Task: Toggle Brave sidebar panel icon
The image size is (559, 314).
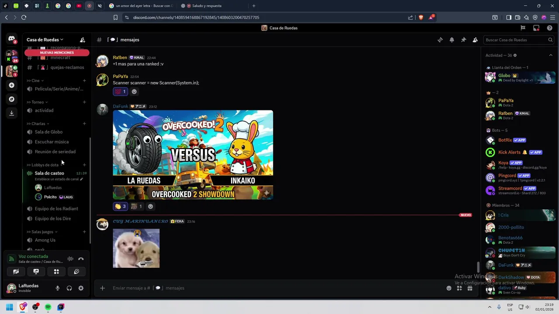Action: click(x=509, y=17)
